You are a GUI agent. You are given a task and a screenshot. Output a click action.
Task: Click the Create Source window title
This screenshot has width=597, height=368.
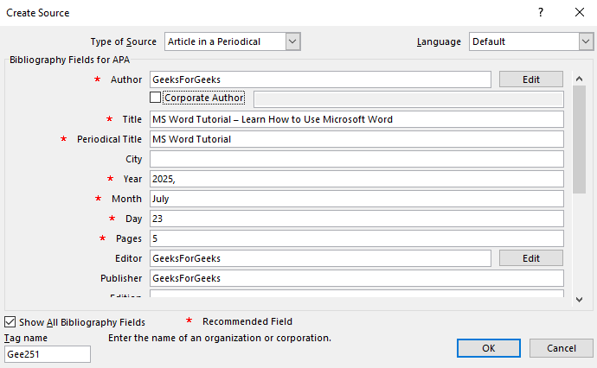[x=38, y=13]
